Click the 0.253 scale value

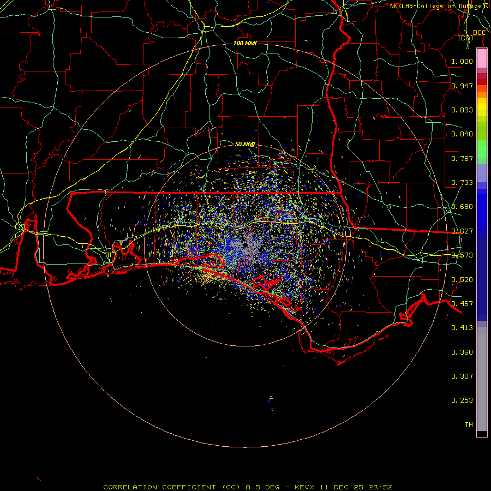pos(462,400)
